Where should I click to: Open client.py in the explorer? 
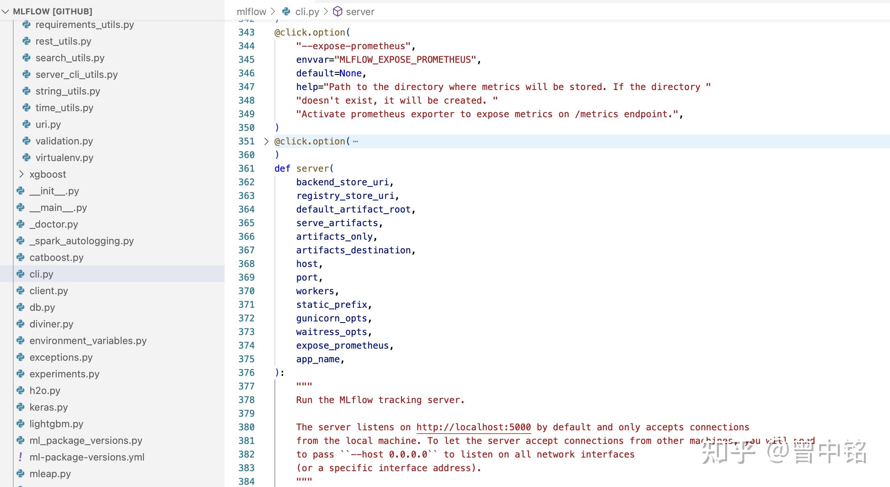[49, 291]
